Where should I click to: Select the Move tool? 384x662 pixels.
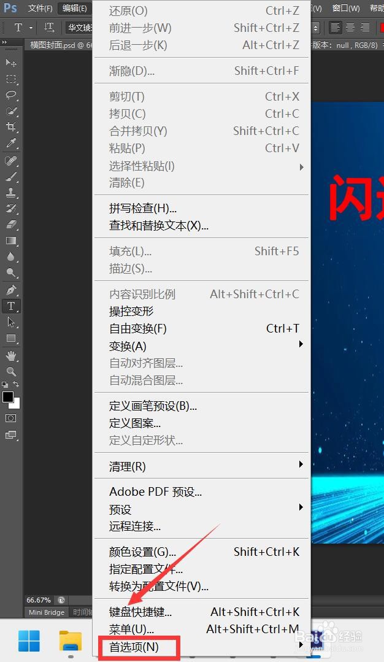[x=11, y=63]
